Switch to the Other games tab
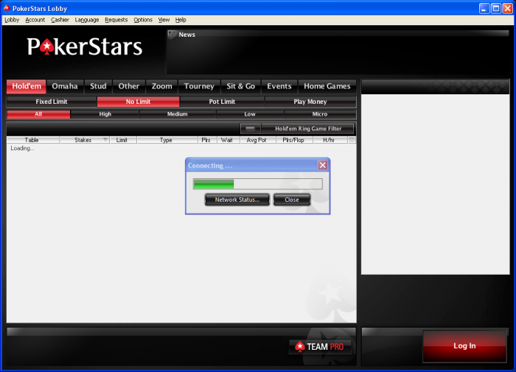 [x=129, y=86]
